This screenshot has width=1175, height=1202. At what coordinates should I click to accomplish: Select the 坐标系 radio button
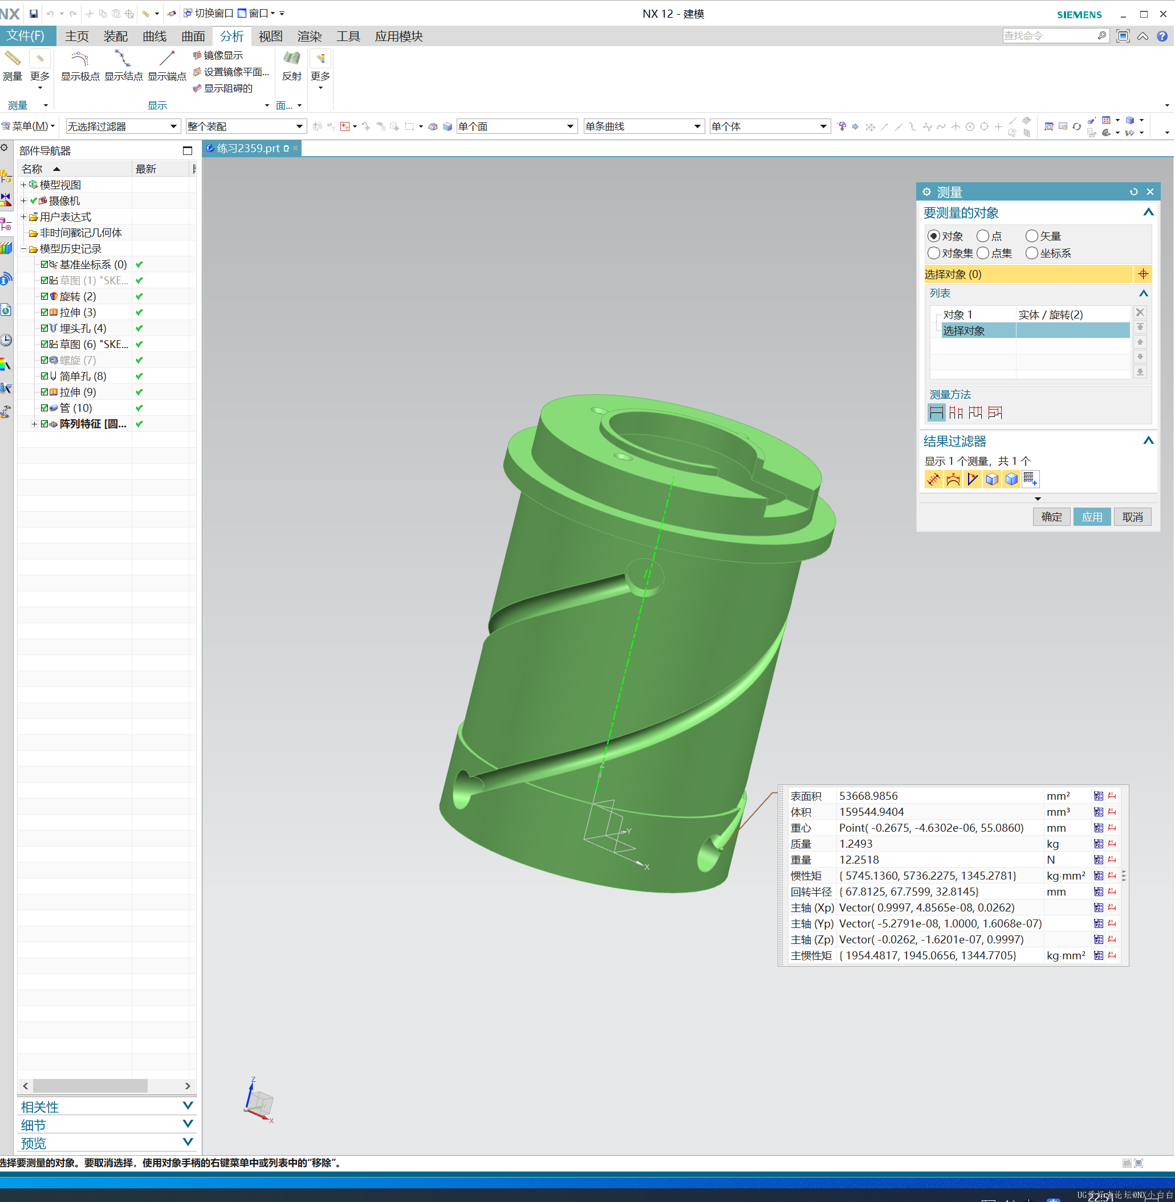[x=1031, y=254]
